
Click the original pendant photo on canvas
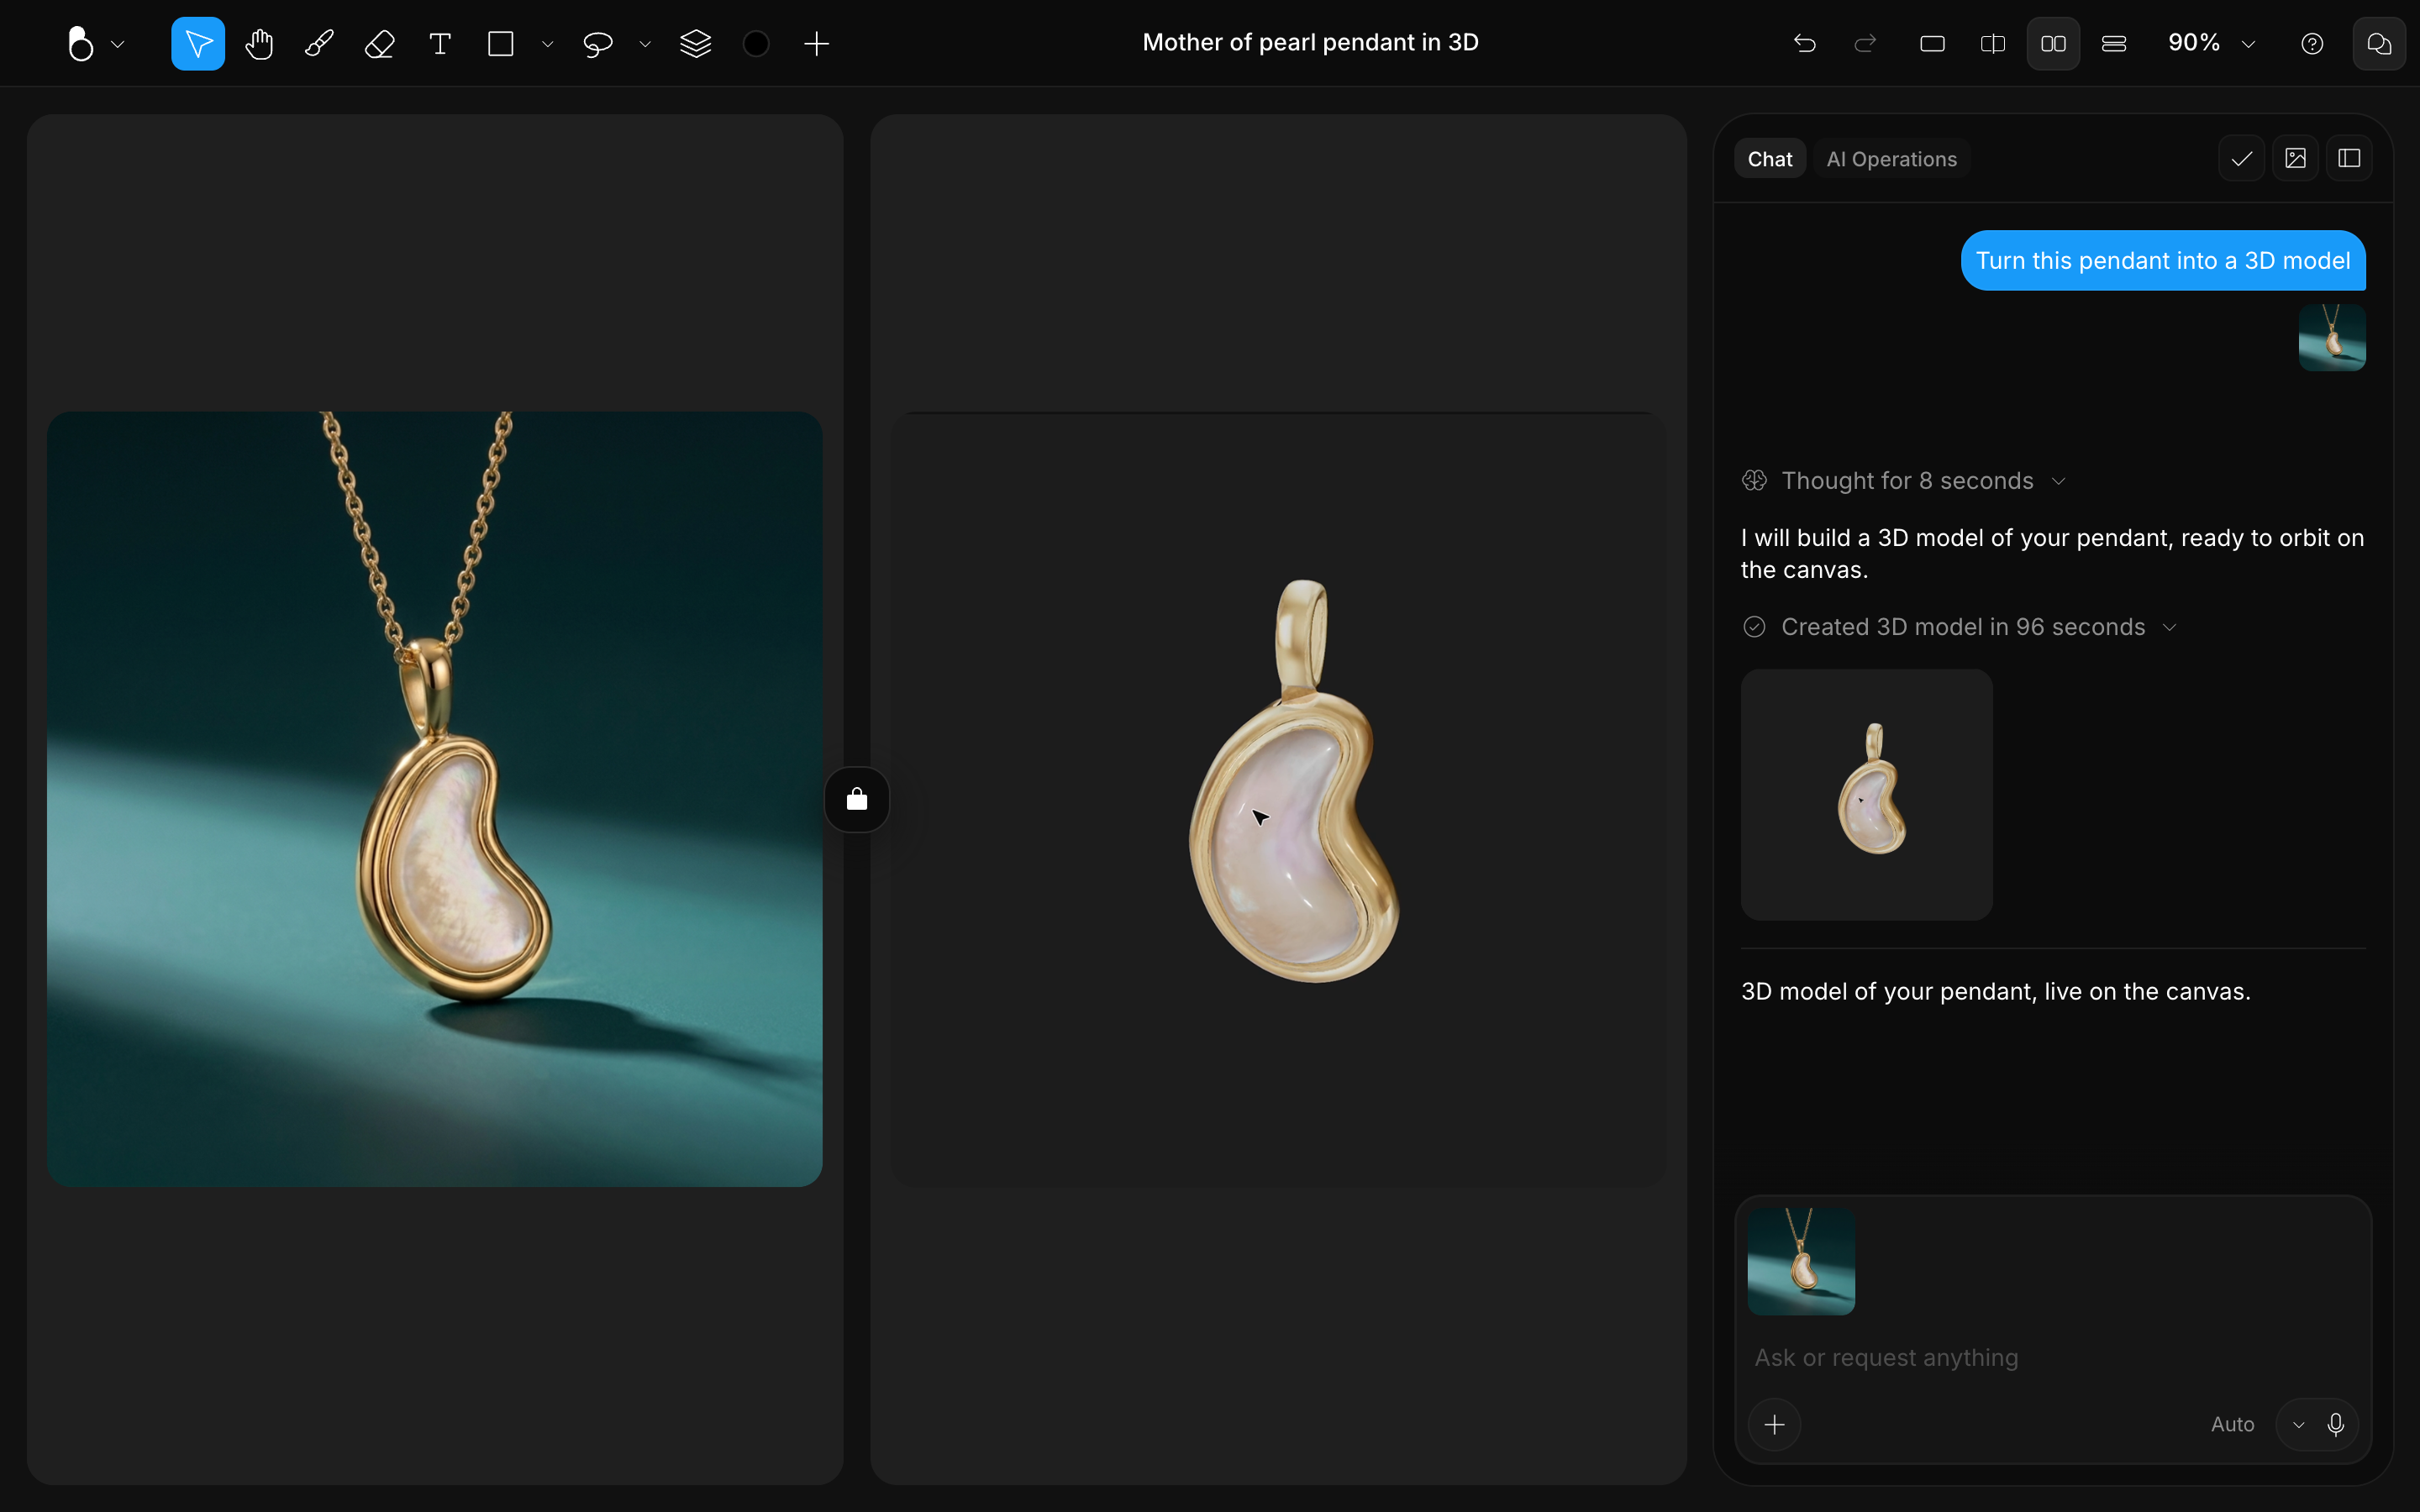[435, 799]
